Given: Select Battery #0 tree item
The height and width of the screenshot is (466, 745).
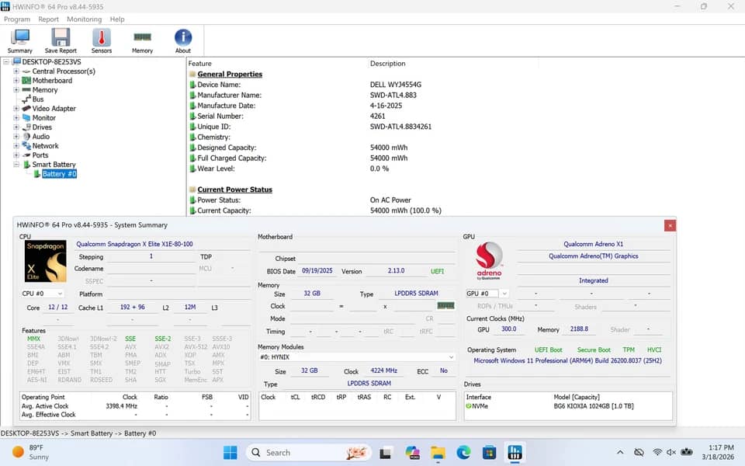Looking at the screenshot, I should pyautogui.click(x=60, y=174).
